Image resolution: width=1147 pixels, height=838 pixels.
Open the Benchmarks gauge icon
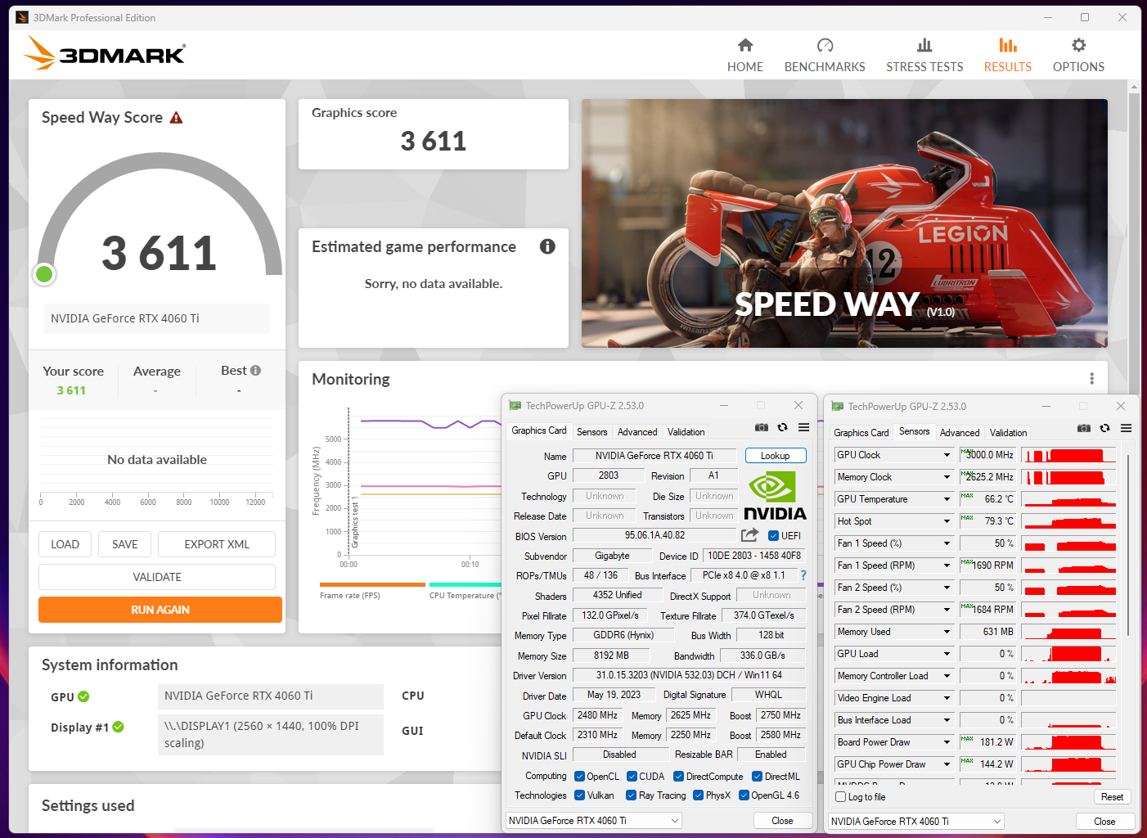click(x=825, y=45)
